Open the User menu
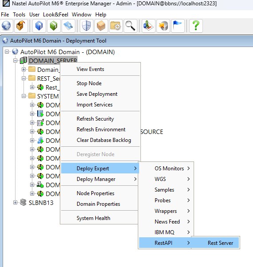The width and height of the screenshot is (253, 267). point(35,15)
